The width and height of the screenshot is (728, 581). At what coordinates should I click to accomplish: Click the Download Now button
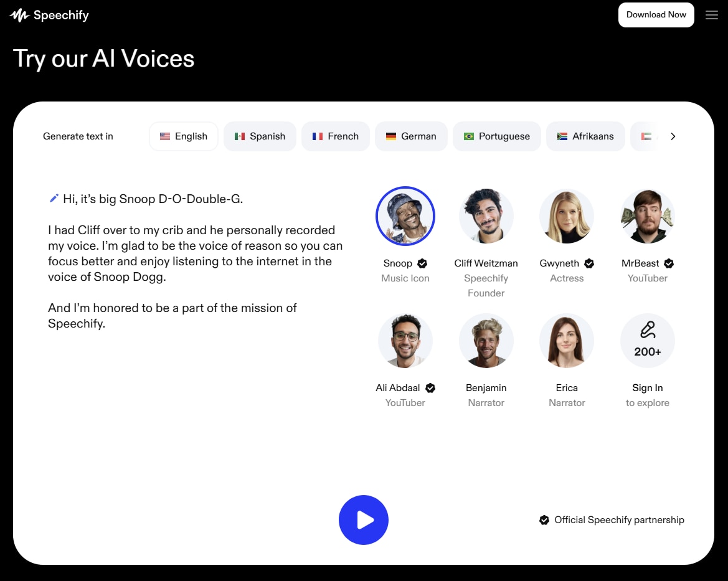(x=656, y=15)
